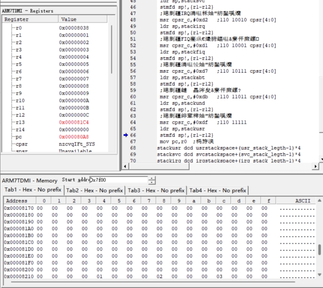This screenshot has height=288, width=323.
Task: Click the Register column header
Action: point(30,20)
